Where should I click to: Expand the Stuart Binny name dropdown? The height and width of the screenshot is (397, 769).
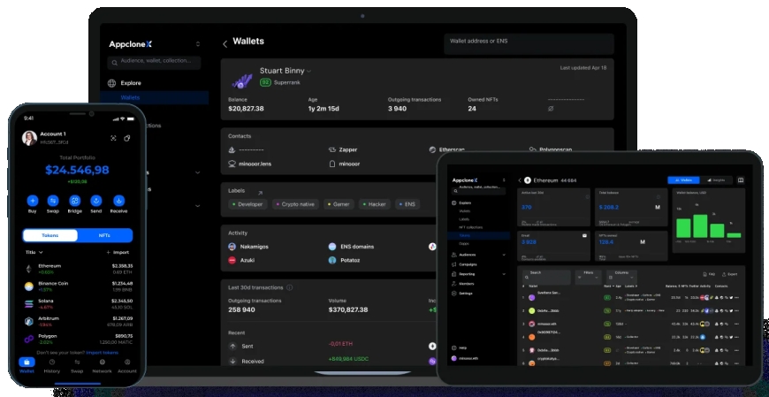pyautogui.click(x=309, y=71)
